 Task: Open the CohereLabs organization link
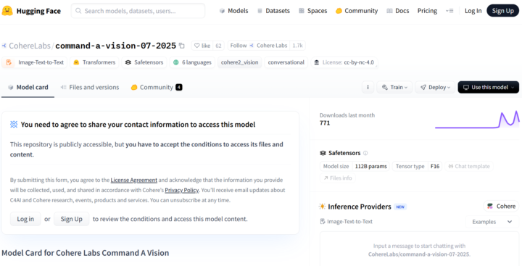pyautogui.click(x=30, y=46)
